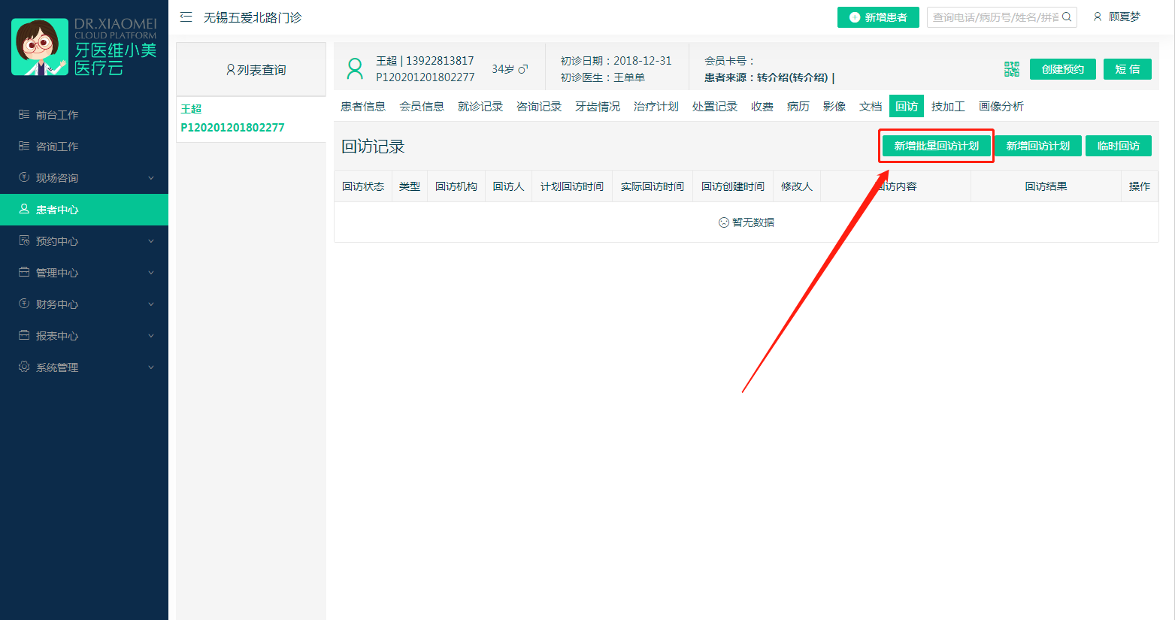Viewport: 1175px width, 620px height.
Task: Open the 影像 tab
Action: pyautogui.click(x=834, y=107)
